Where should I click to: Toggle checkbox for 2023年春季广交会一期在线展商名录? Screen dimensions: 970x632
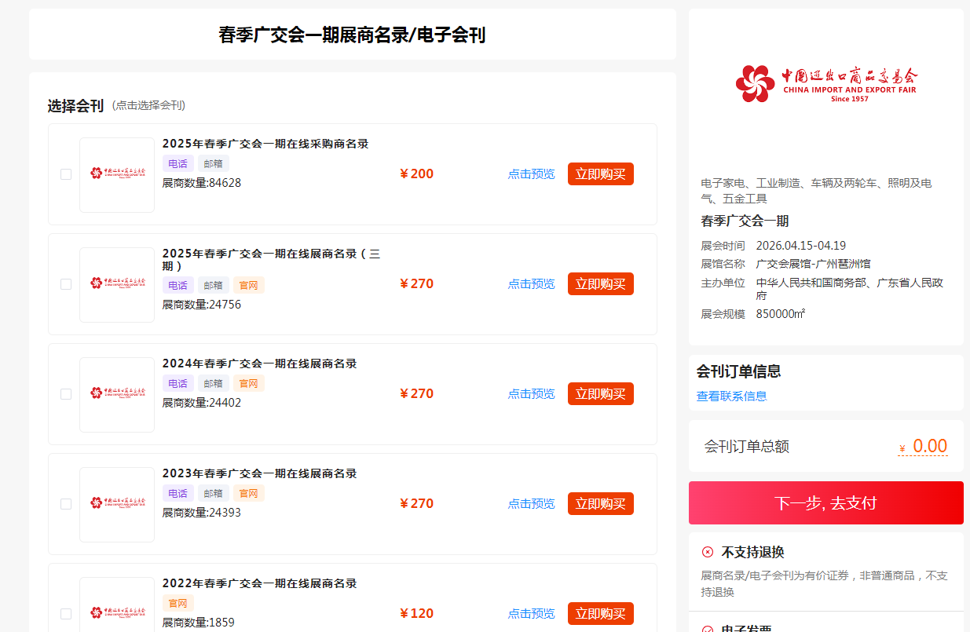66,504
